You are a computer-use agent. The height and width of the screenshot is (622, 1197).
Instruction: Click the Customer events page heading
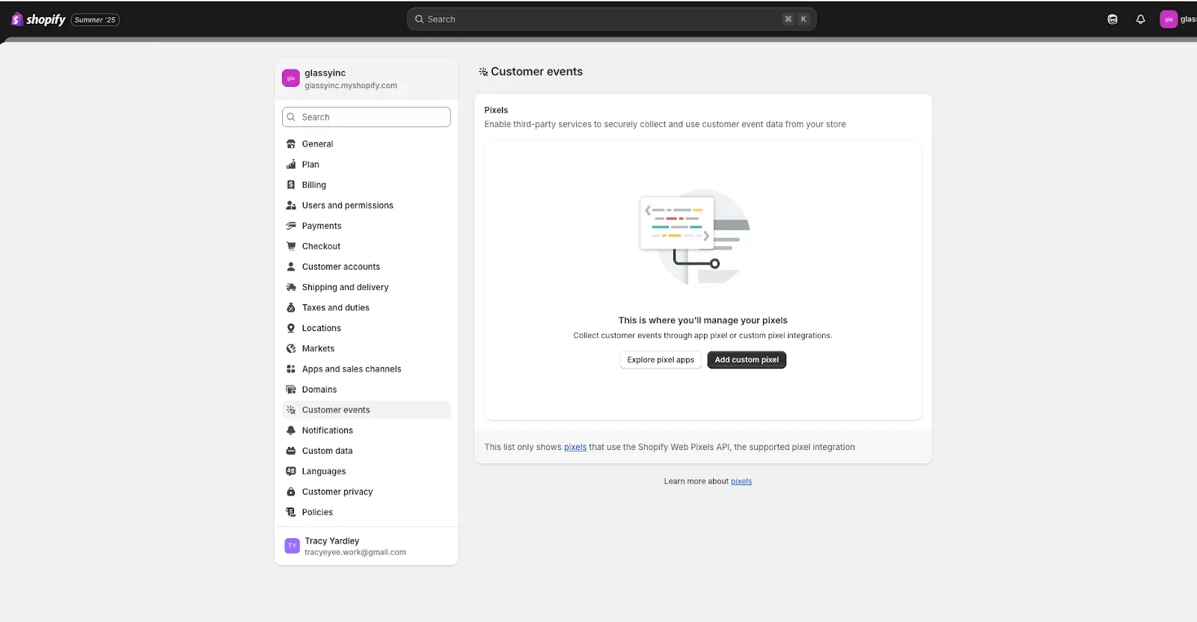click(536, 72)
